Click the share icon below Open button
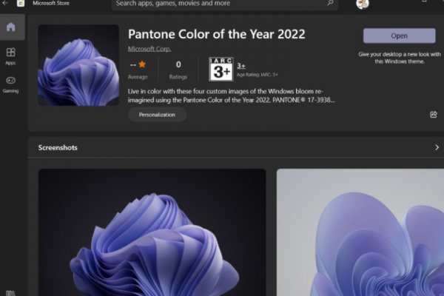This screenshot has width=444, height=296. [433, 115]
